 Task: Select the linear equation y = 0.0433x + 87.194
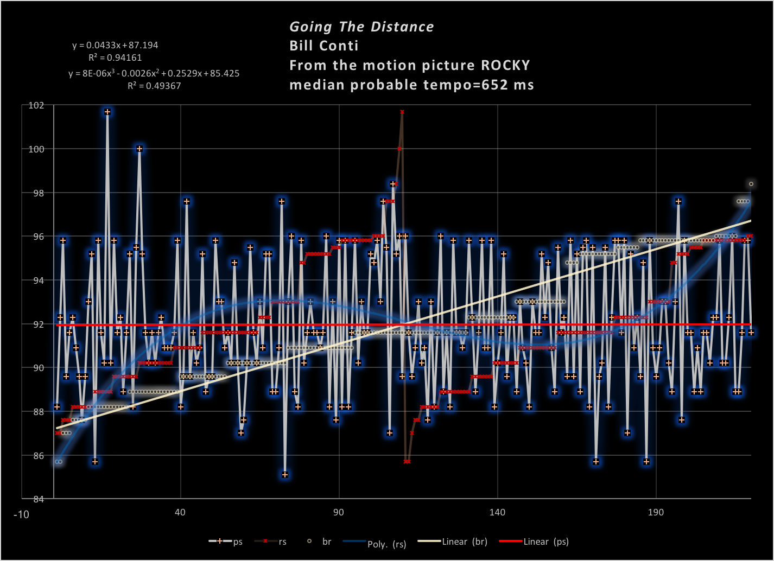[x=115, y=46]
